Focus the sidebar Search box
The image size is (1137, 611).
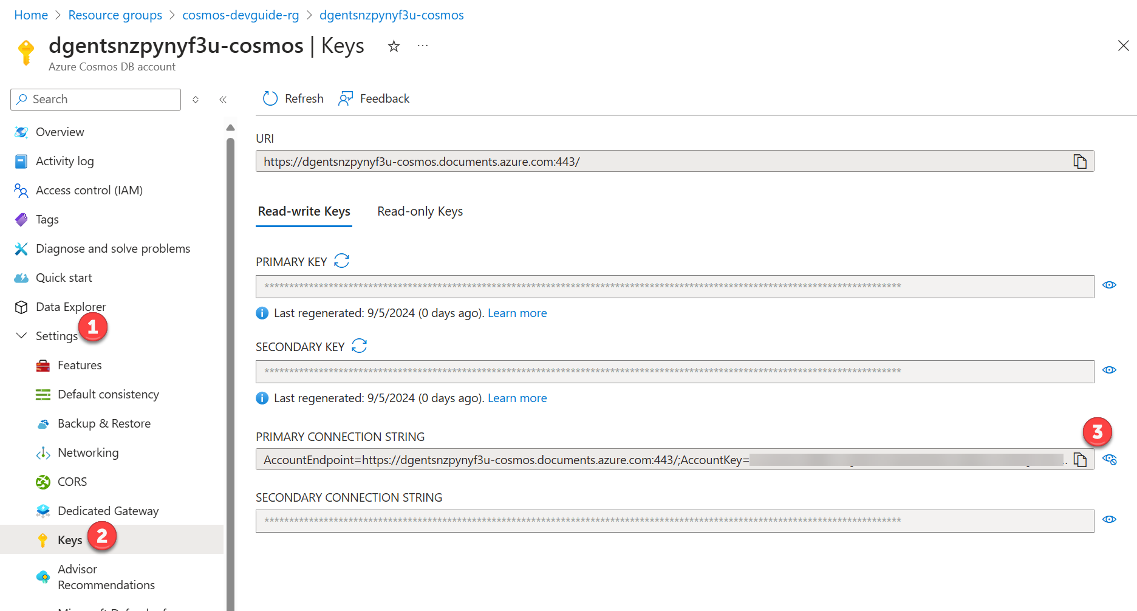[95, 100]
